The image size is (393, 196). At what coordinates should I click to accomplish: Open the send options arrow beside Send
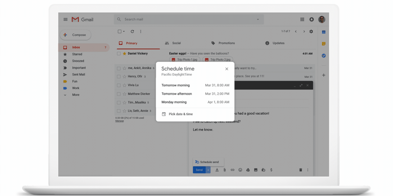click(208, 170)
